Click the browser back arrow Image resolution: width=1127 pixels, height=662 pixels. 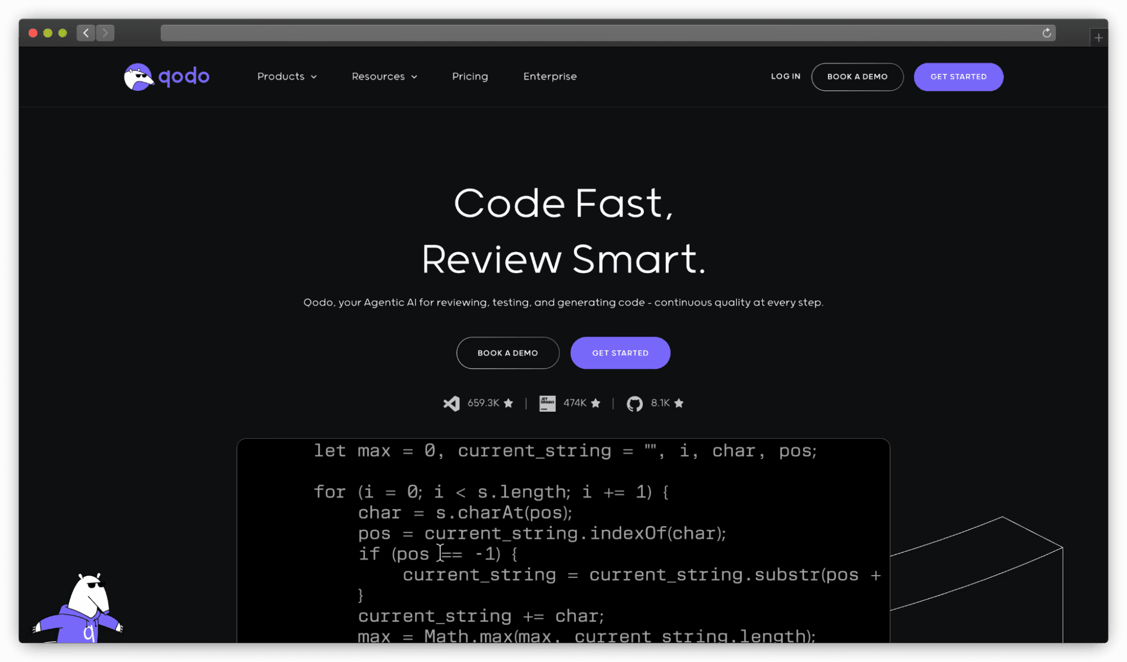(x=86, y=33)
